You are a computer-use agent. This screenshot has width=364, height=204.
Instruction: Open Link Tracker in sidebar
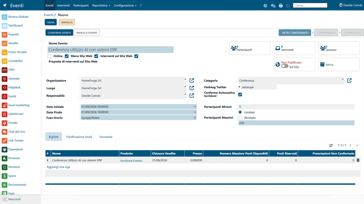coord(12,141)
